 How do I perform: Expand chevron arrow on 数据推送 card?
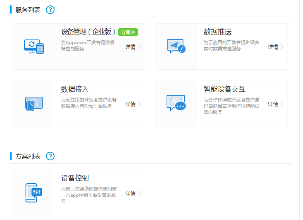[x=282, y=47]
